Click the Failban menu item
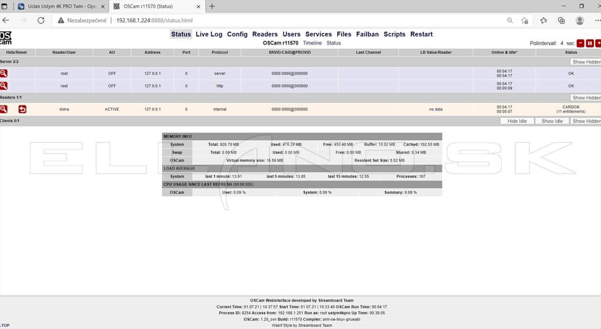The image size is (601, 329). (367, 34)
